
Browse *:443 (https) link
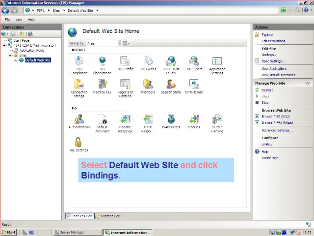point(277,122)
